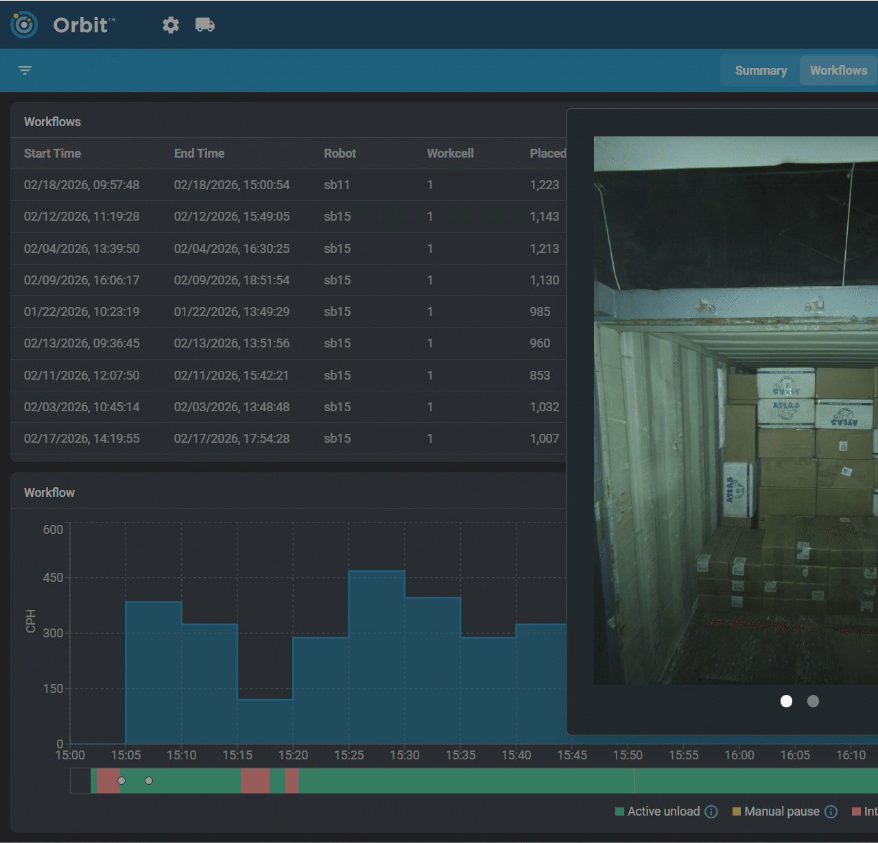Open the settings gear icon
878x843 pixels.
[x=170, y=25]
